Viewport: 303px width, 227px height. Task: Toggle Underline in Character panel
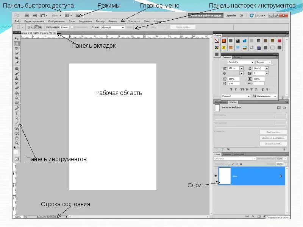coord(262,89)
